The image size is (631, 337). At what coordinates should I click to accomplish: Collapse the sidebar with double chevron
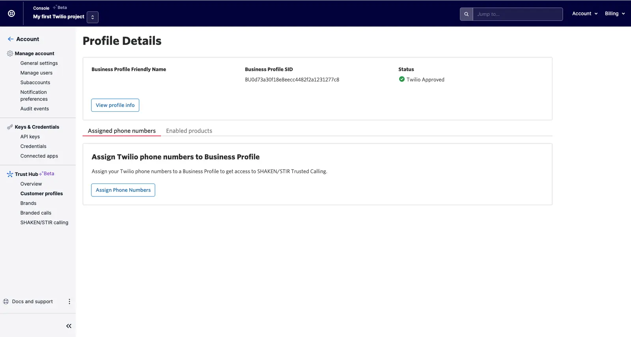69,326
